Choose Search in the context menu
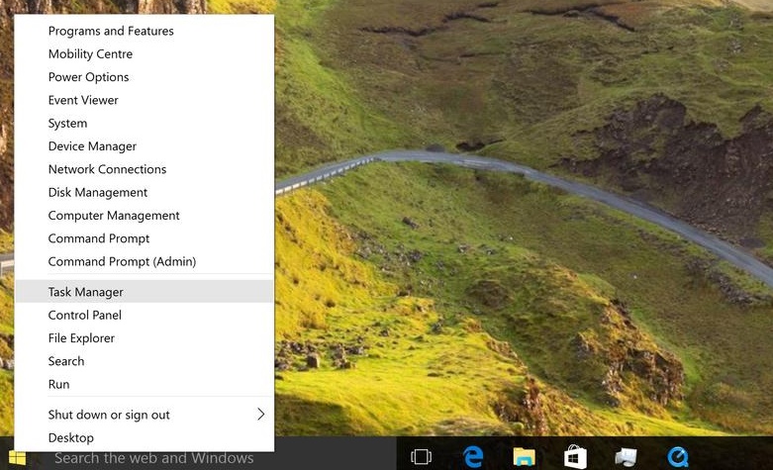 click(144, 361)
